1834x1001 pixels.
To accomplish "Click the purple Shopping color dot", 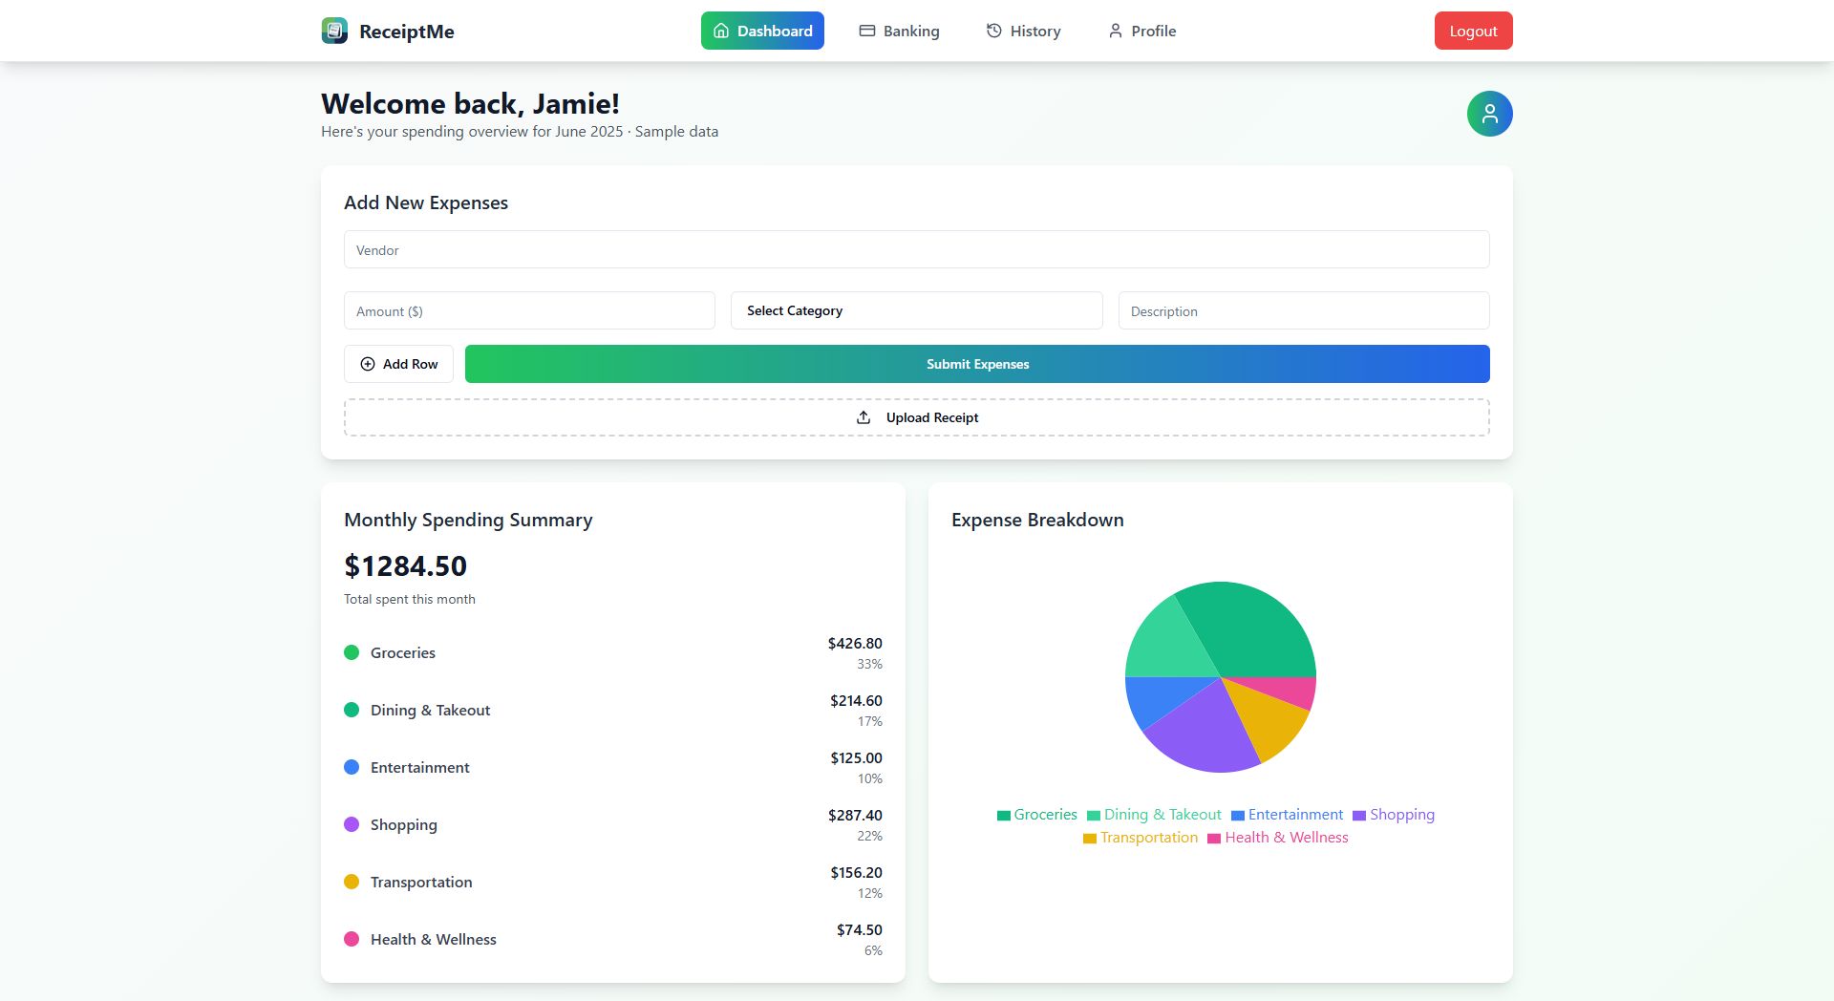I will click(352, 824).
